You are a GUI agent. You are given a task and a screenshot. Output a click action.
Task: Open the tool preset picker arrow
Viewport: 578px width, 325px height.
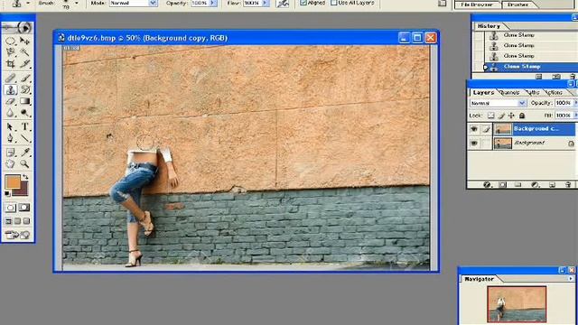coord(28,3)
